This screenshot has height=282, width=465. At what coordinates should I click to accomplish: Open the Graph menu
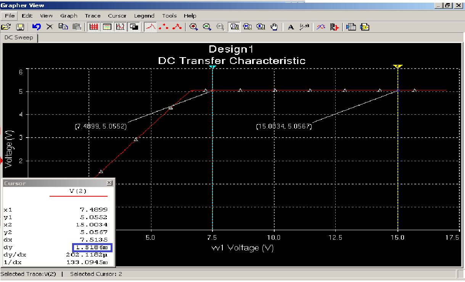[x=69, y=16]
